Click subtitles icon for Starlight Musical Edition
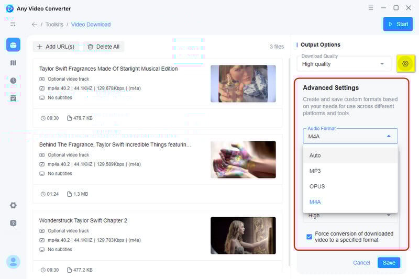Viewport: 419px width, 279px height. pos(42,98)
